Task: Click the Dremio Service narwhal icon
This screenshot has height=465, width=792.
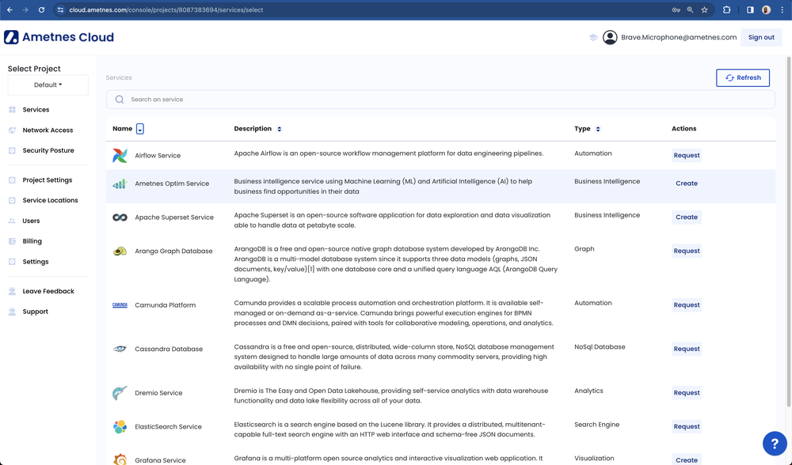Action: click(120, 393)
